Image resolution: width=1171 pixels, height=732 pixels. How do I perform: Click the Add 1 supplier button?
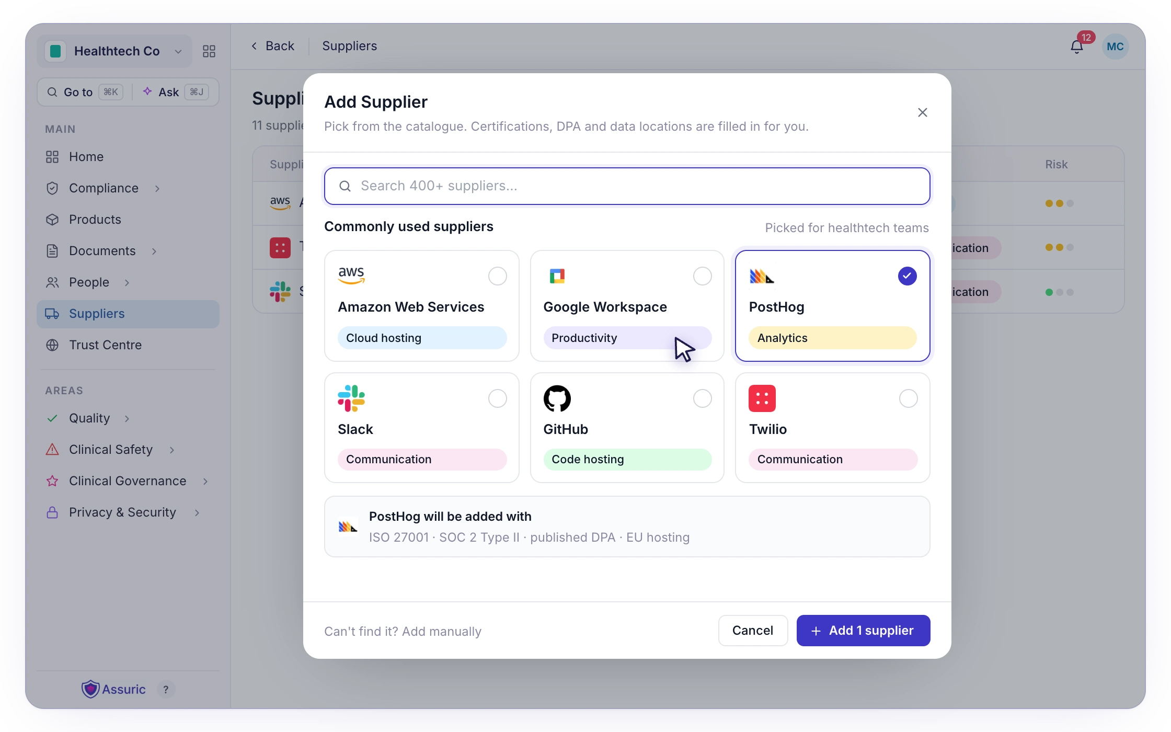click(863, 631)
